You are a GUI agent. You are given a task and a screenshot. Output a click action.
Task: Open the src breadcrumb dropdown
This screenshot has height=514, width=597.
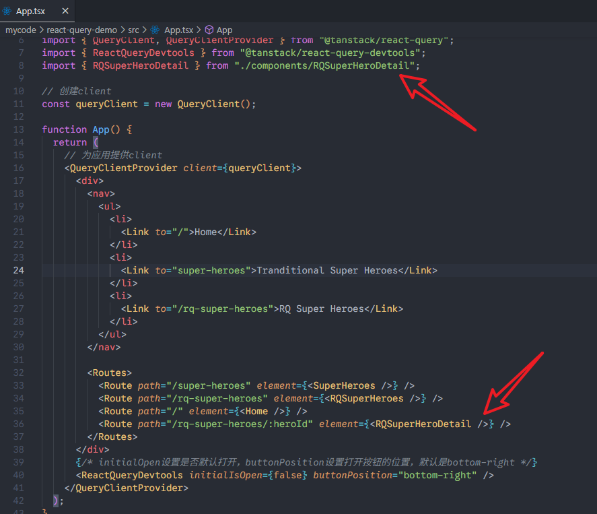click(134, 30)
